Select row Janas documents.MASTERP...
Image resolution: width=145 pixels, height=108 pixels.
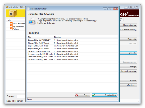click(73, 51)
